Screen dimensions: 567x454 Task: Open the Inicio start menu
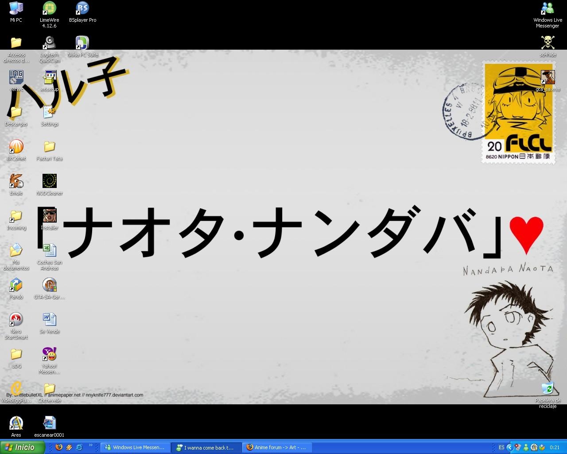[22, 447]
